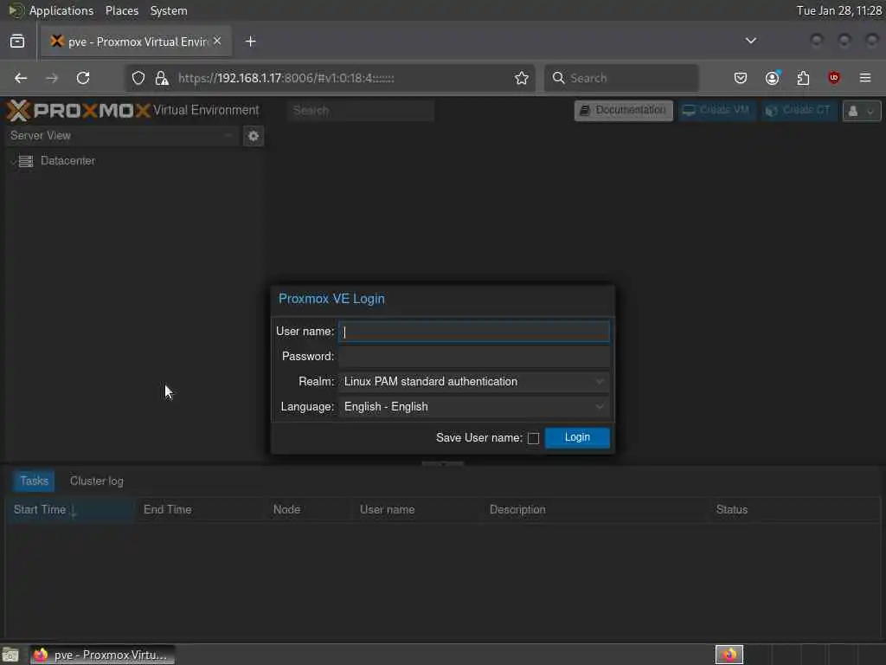The height and width of the screenshot is (665, 886).
Task: Click the Firefox forward arrow
Action: [52, 78]
